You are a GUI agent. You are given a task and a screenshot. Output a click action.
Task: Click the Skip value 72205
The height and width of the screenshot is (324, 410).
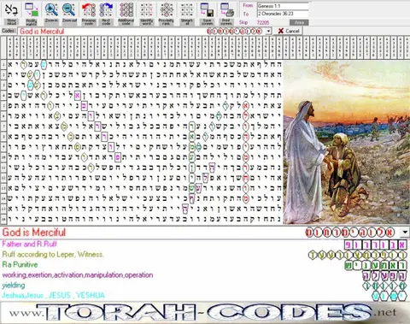point(263,22)
